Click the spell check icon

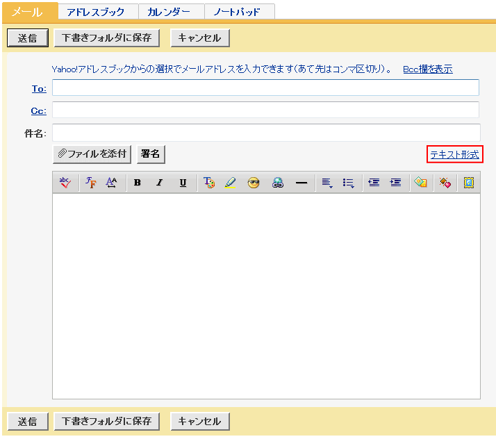(65, 183)
